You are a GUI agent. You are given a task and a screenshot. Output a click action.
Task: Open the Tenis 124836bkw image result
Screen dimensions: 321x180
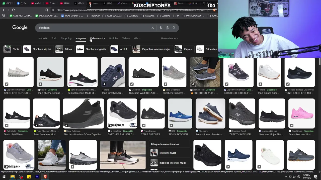(x=17, y=113)
